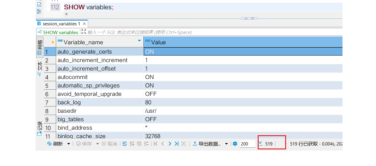Click the refresh 刷新 button
376x166 pixels.
pos(55,144)
